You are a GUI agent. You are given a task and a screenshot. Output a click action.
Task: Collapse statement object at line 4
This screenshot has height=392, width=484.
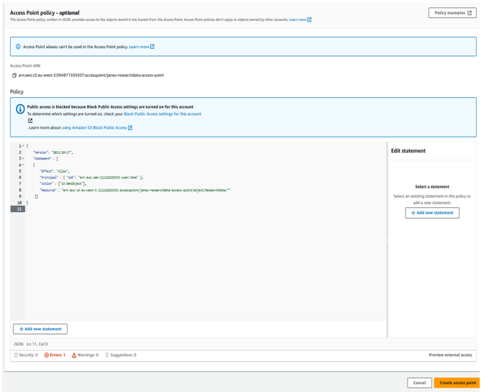pos(23,165)
